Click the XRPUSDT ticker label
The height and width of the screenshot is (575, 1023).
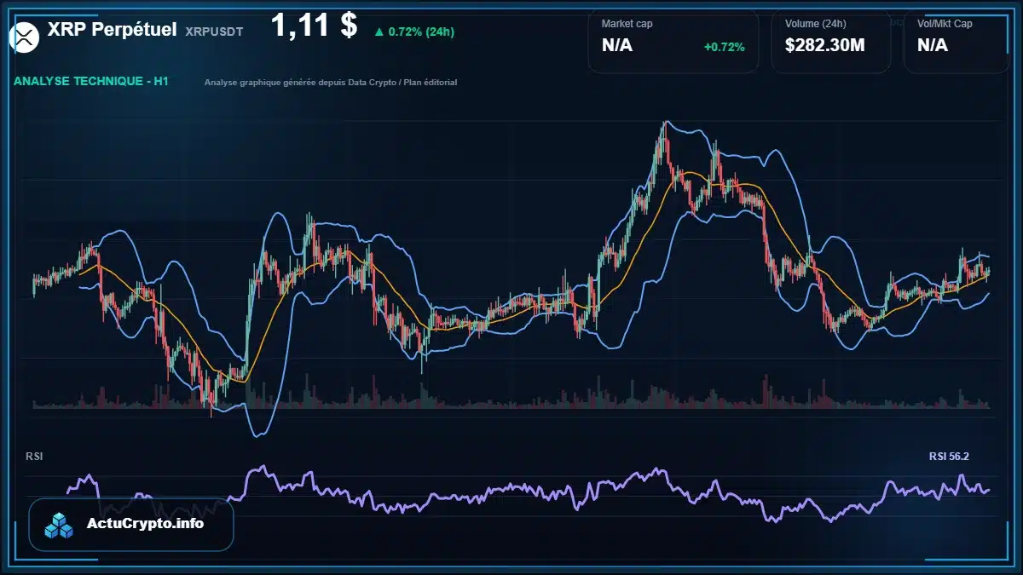[214, 32]
